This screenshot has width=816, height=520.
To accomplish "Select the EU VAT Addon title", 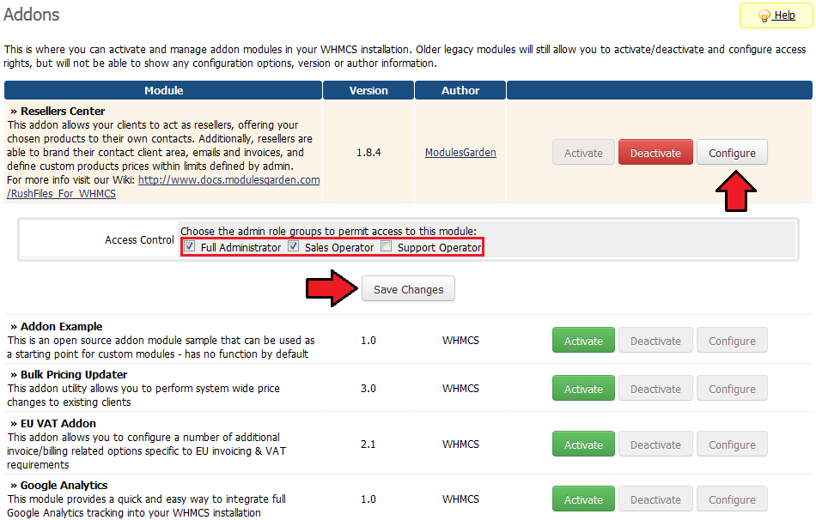I will pos(58,423).
